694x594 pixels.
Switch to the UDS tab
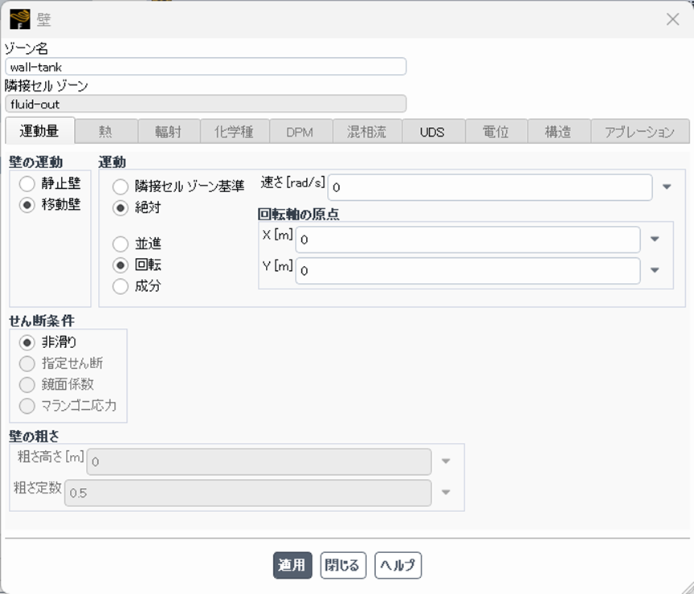[x=431, y=132]
